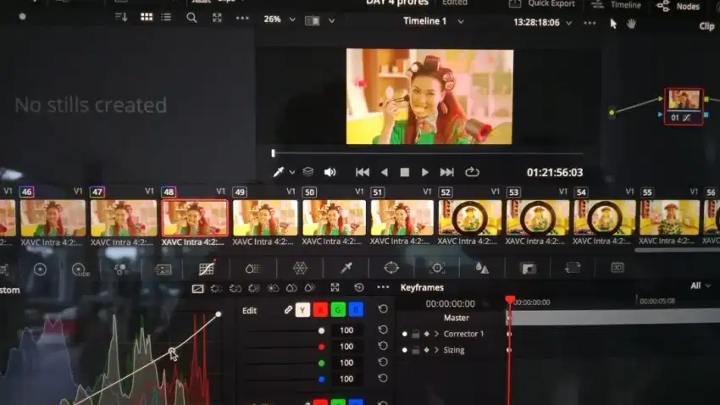
Task: Click the curves reset-all icon
Action: 359,287
